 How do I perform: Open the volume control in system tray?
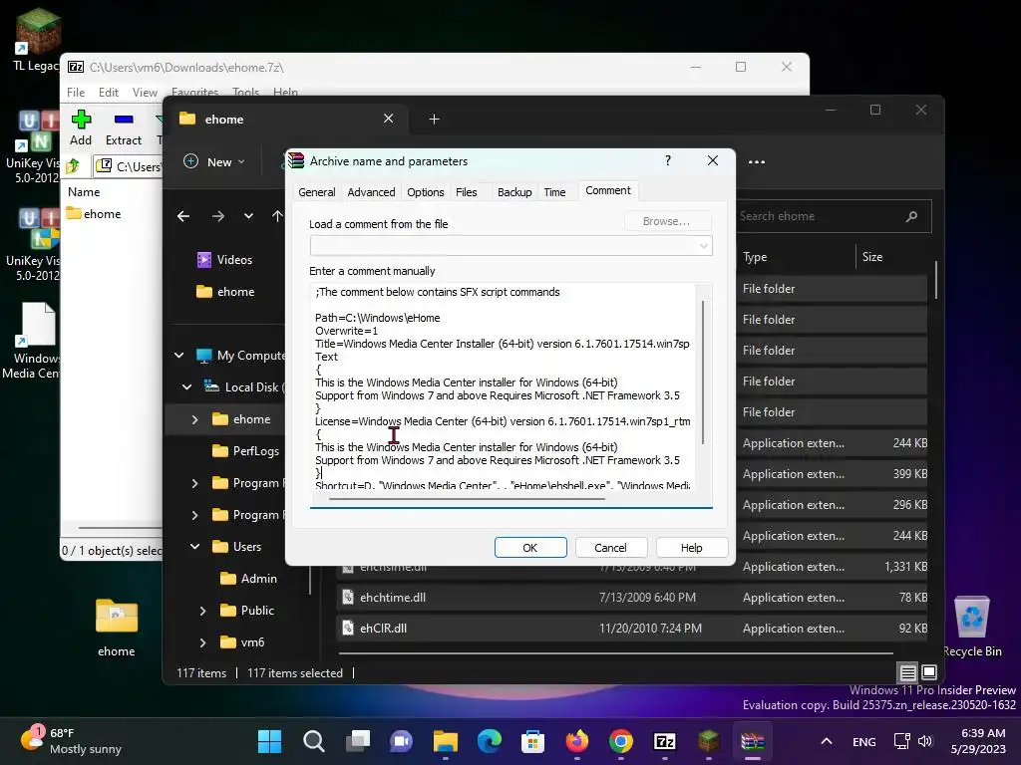point(925,741)
